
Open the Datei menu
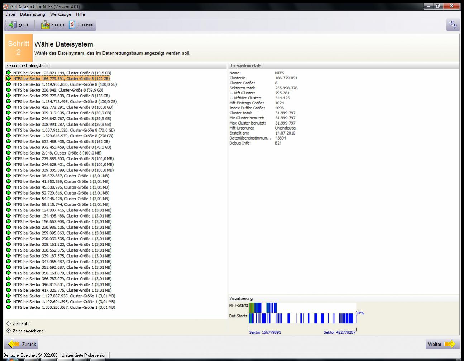tap(10, 14)
